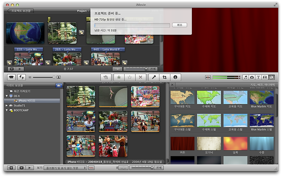The height and width of the screenshot is (177, 282).
Task: Select Blue Marble 스틸 thumbnail
Action: [x=262, y=120]
